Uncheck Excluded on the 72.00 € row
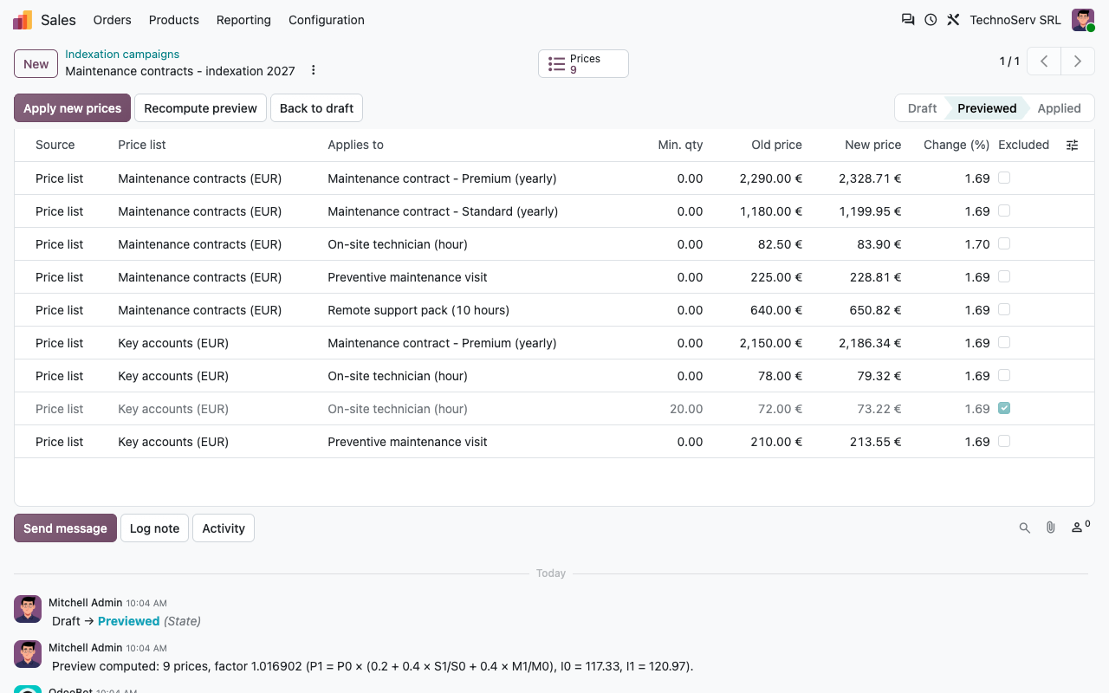This screenshot has width=1109, height=693. (1004, 408)
